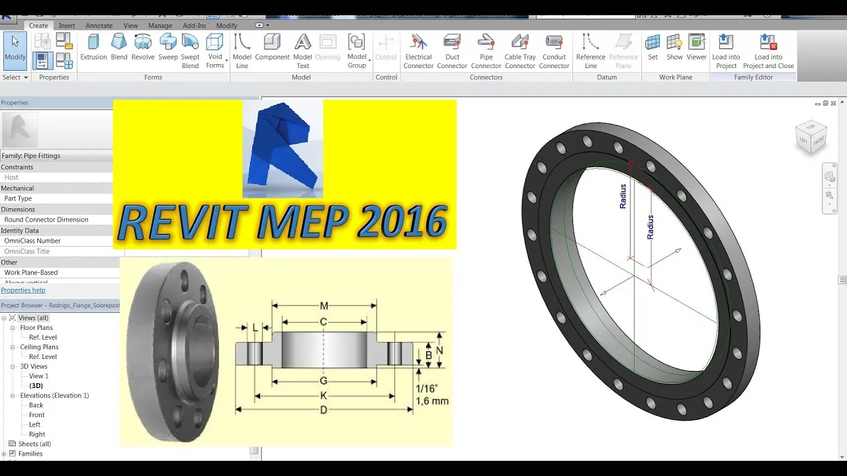Open the Right elevation view
The width and height of the screenshot is (847, 476).
pos(37,434)
